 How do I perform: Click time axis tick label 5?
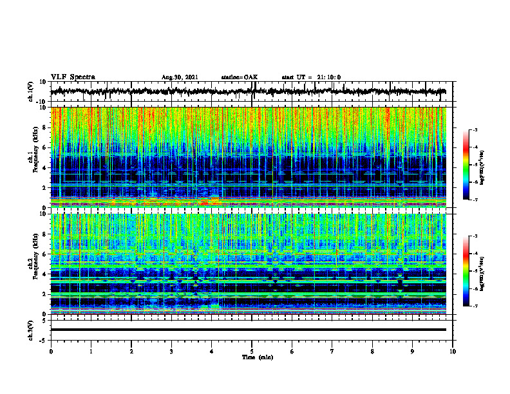pos(252,352)
